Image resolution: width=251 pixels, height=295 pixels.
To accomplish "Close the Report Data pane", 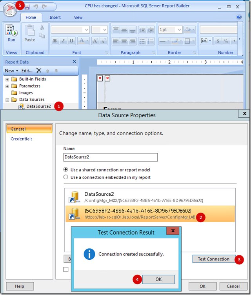I will point(75,62).
